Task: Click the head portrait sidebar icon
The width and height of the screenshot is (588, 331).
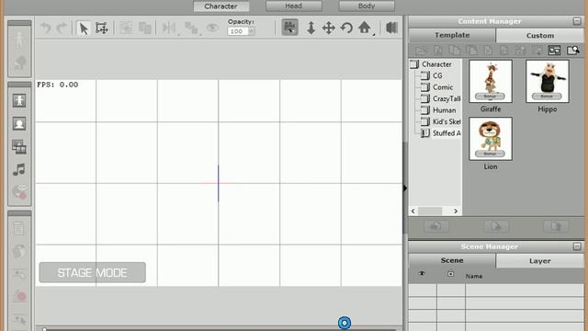Action: tap(19, 123)
